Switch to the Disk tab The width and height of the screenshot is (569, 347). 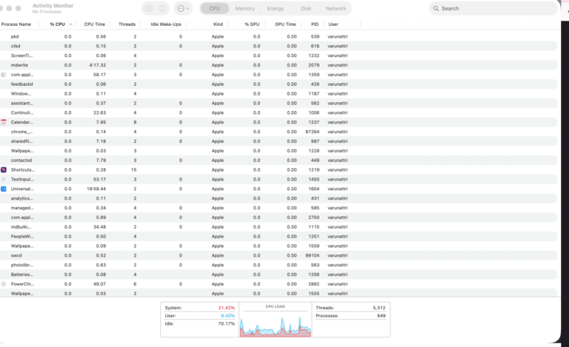coord(306,8)
